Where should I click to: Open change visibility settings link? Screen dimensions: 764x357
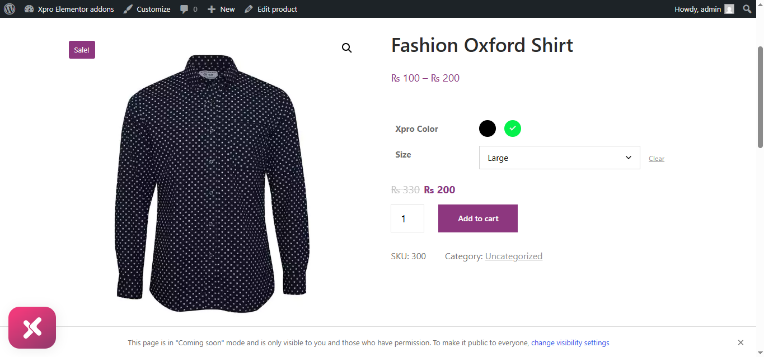pos(570,343)
